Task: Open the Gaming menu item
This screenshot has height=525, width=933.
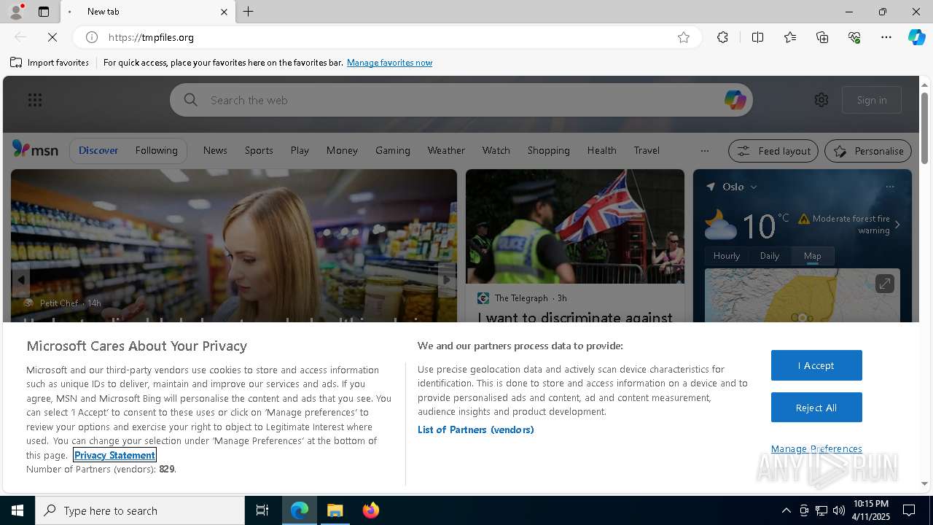Action: click(393, 150)
